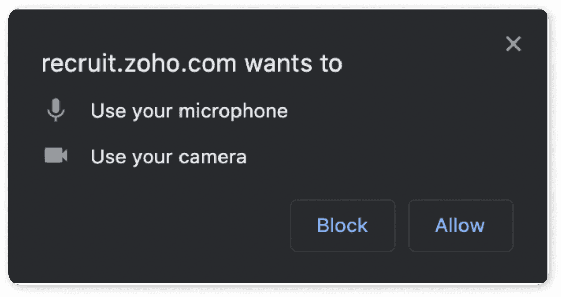Screen dimensions: 561x297
Task: Select the camcorder glyph beside camera label
Action: pos(55,156)
